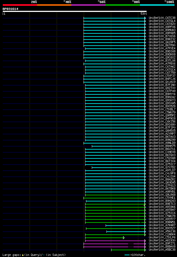Click the cyan alignment bar for C6TC38
177x257 pixels.
pos(114,18)
